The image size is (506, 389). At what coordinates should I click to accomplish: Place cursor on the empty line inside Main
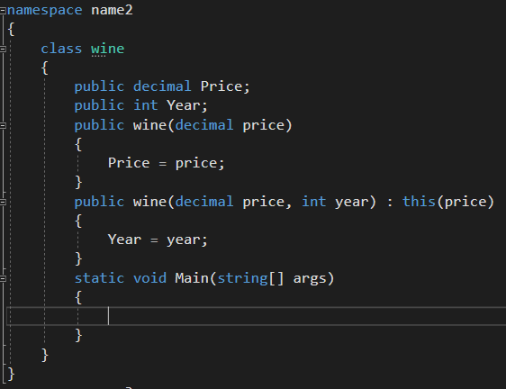tap(257, 316)
